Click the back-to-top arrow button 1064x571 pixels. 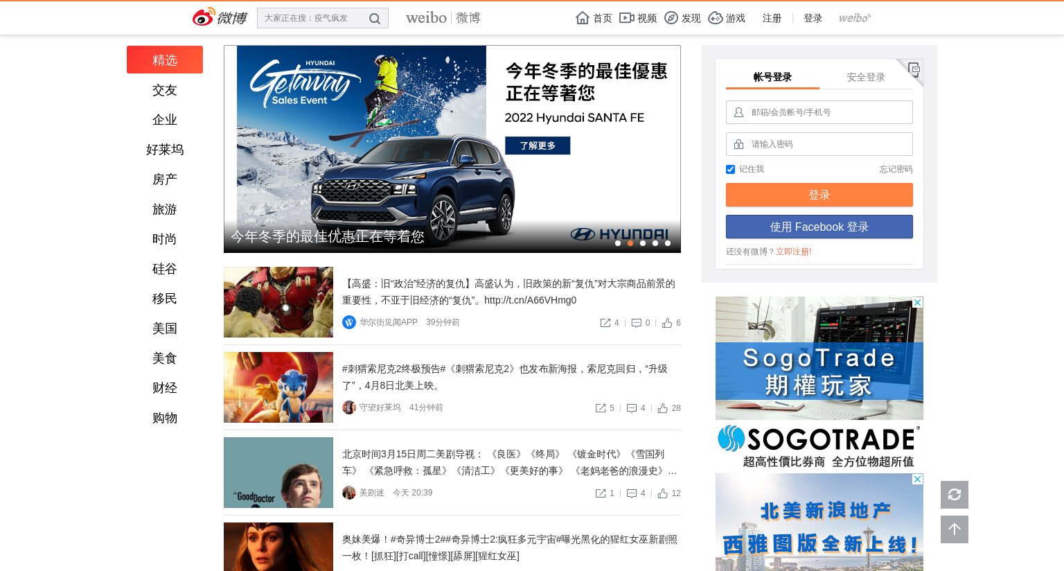coord(955,529)
